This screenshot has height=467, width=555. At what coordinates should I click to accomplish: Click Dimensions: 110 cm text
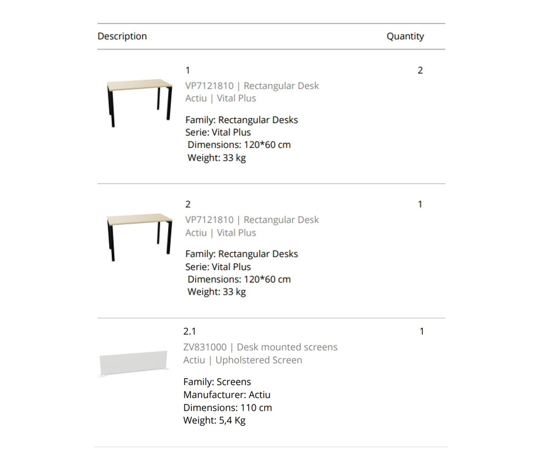point(228,407)
